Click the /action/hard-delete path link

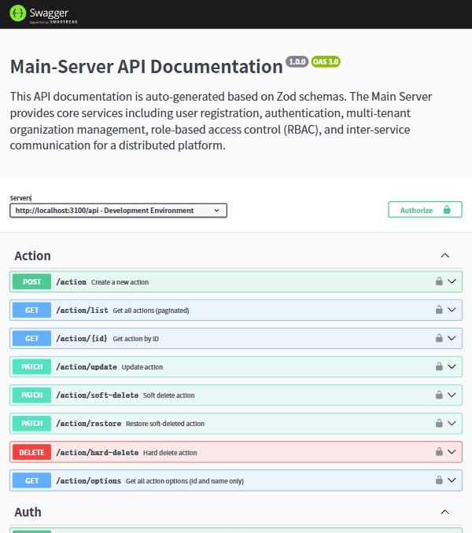[x=98, y=453]
